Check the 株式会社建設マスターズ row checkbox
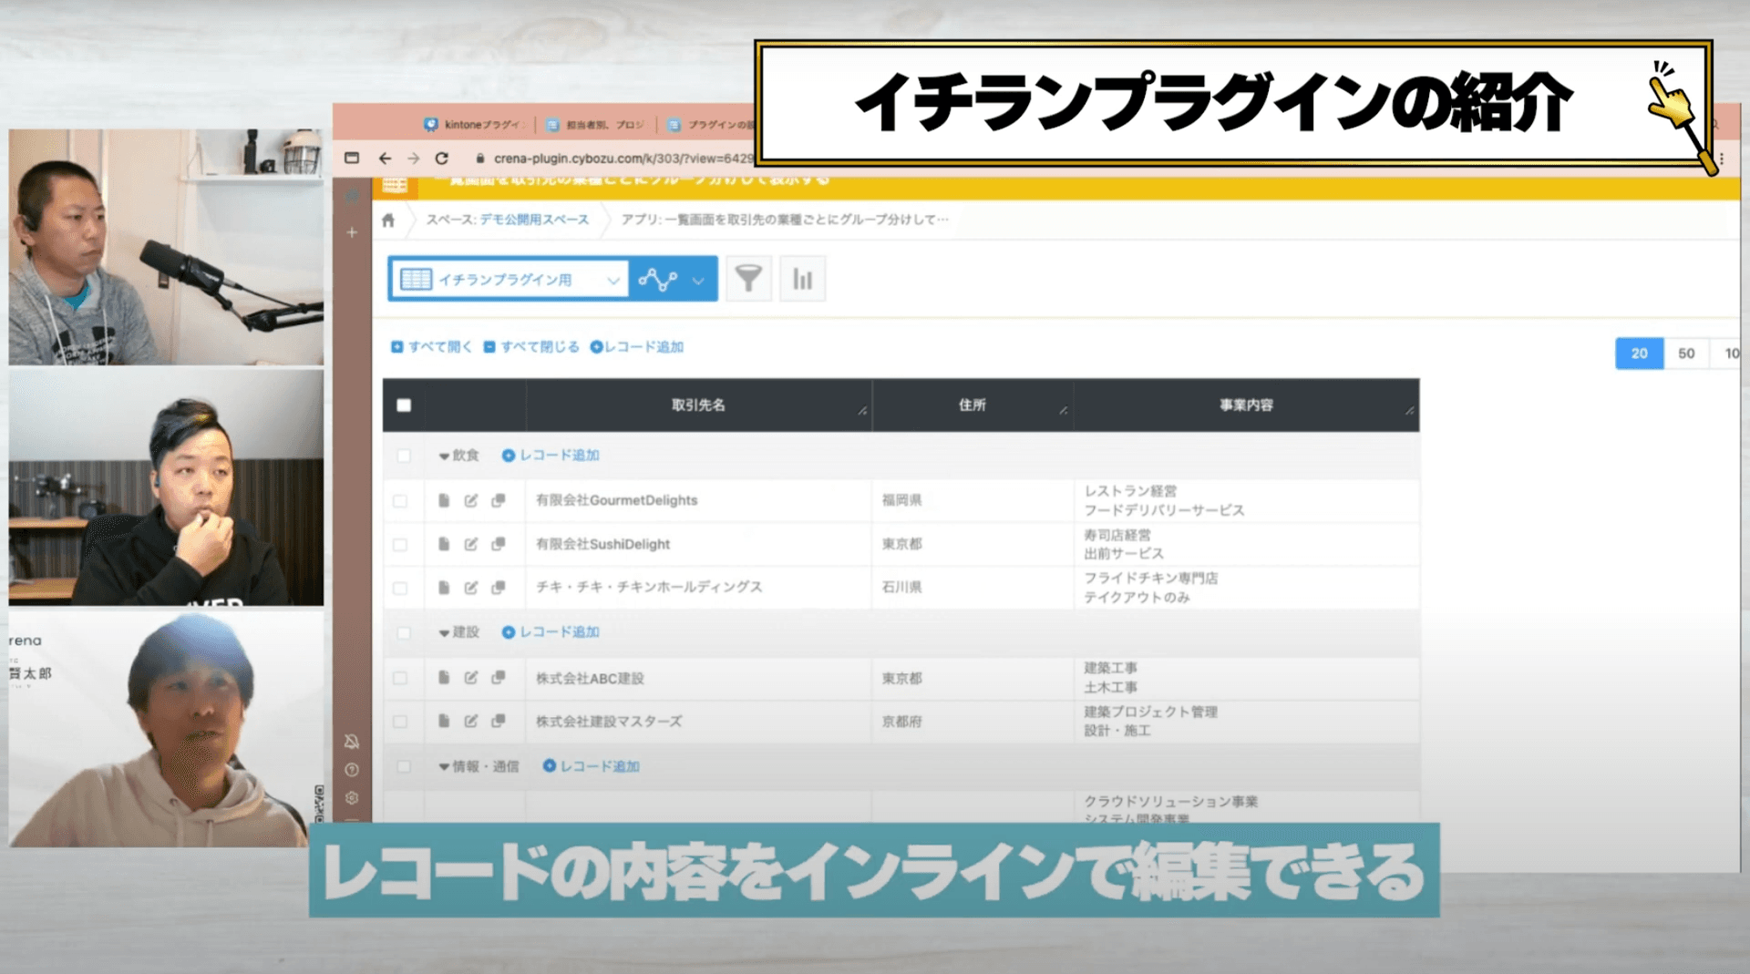 click(x=400, y=722)
